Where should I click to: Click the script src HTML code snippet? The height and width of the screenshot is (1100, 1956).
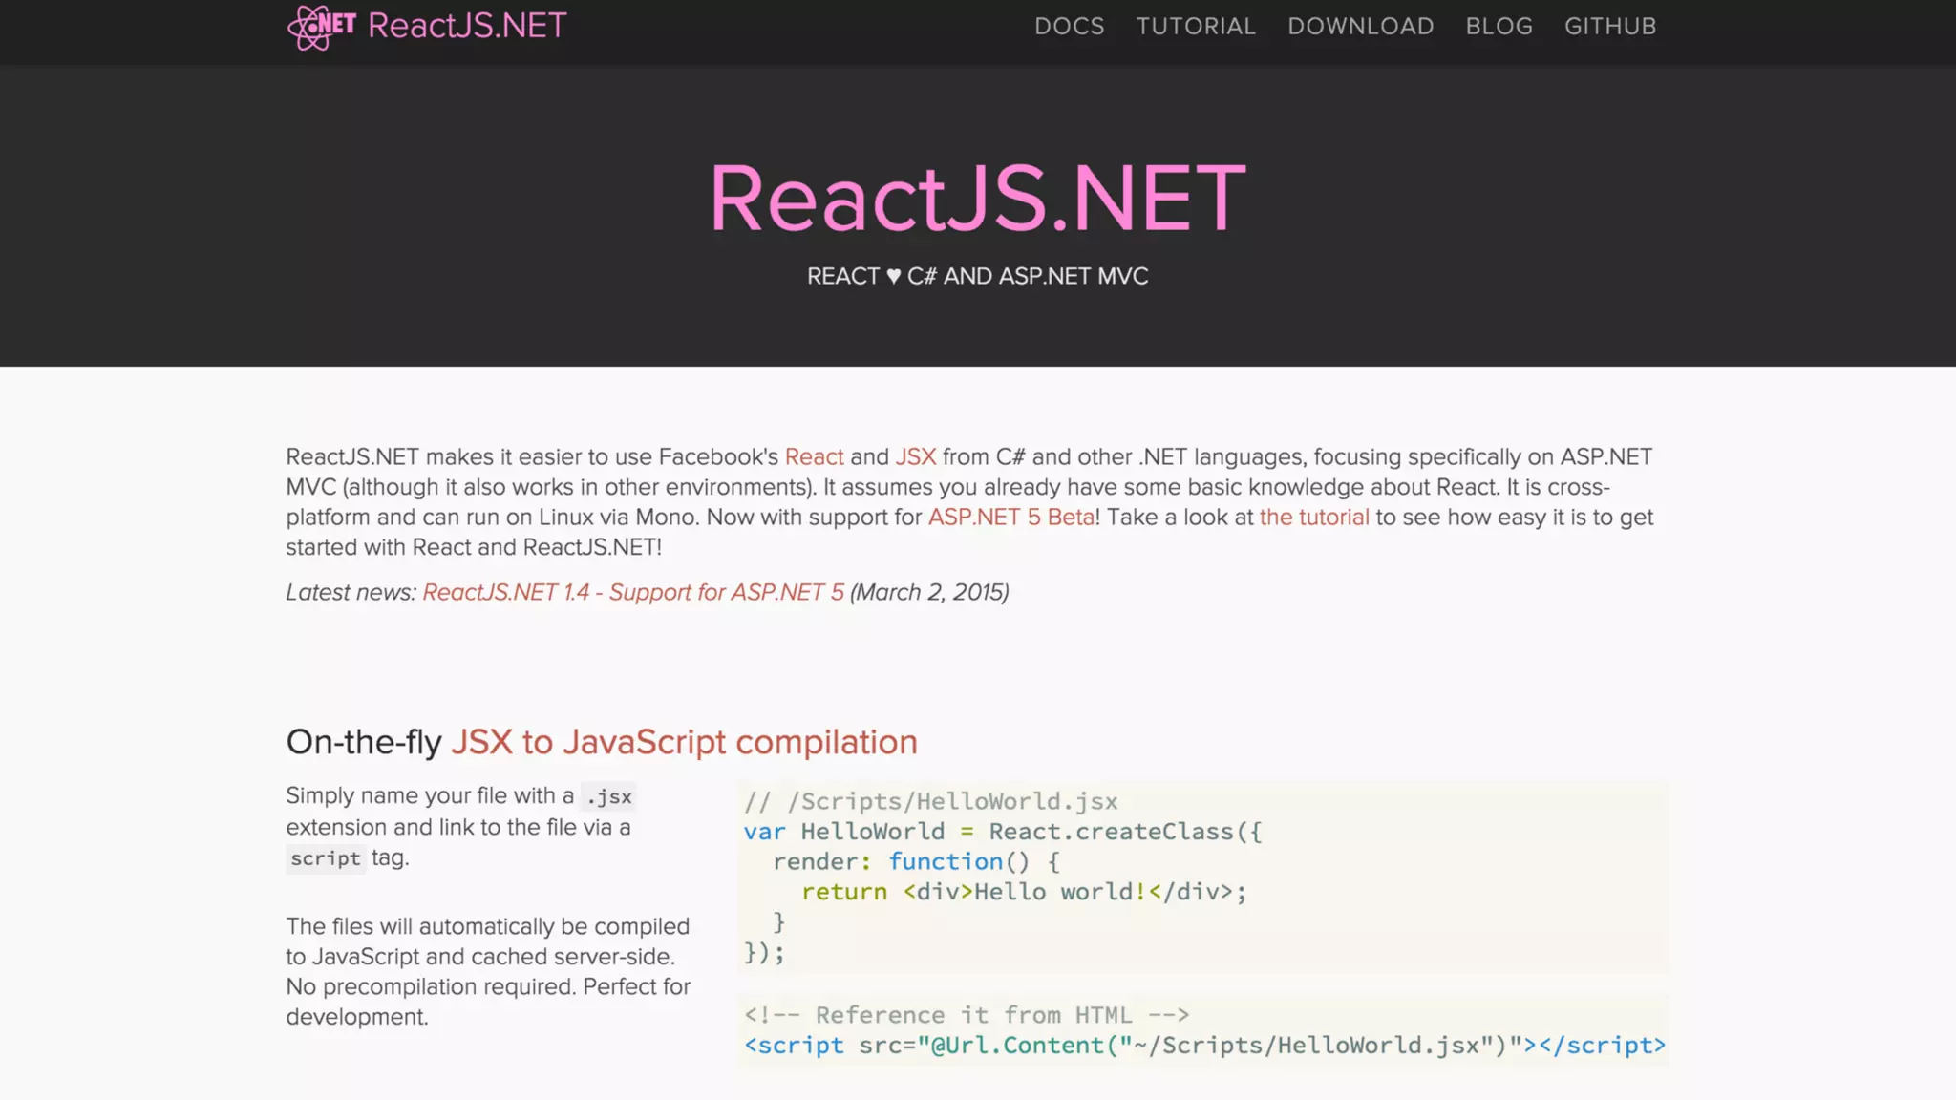pos(1203,1046)
